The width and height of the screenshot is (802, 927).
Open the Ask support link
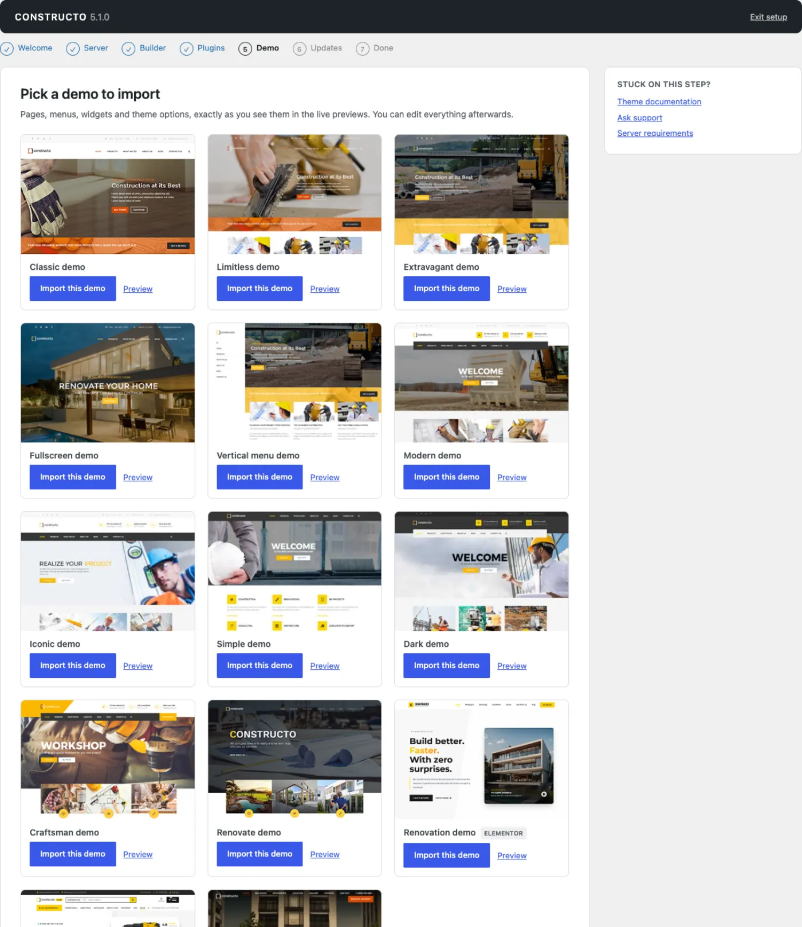639,117
